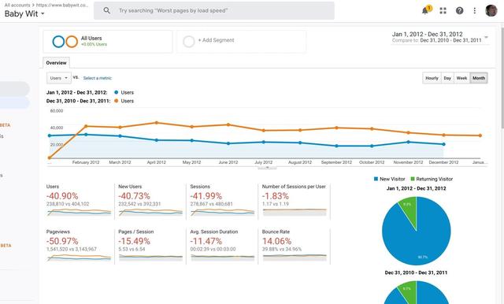Switch chart granularity to Day
Viewport: 504px width, 304px height.
pyautogui.click(x=447, y=78)
